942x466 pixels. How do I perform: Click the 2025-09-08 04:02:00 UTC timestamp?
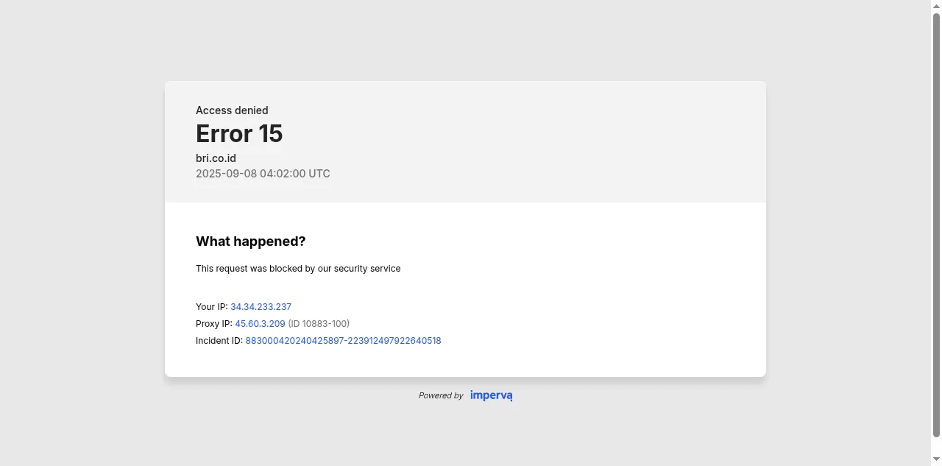[263, 174]
